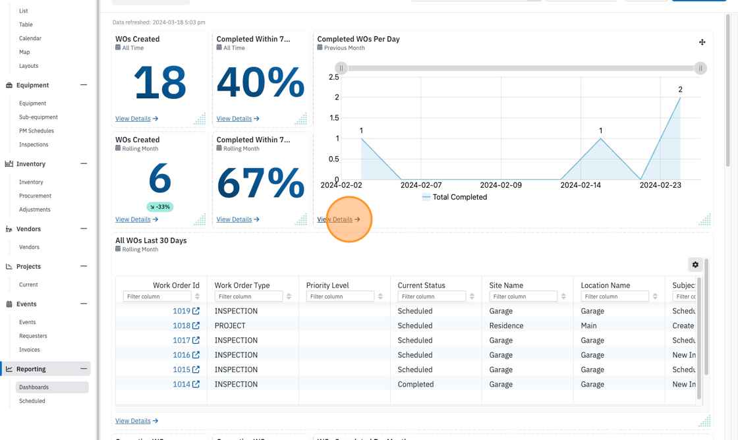Sort the Work Order Id column
This screenshot has width=738, height=440.
pos(197,296)
